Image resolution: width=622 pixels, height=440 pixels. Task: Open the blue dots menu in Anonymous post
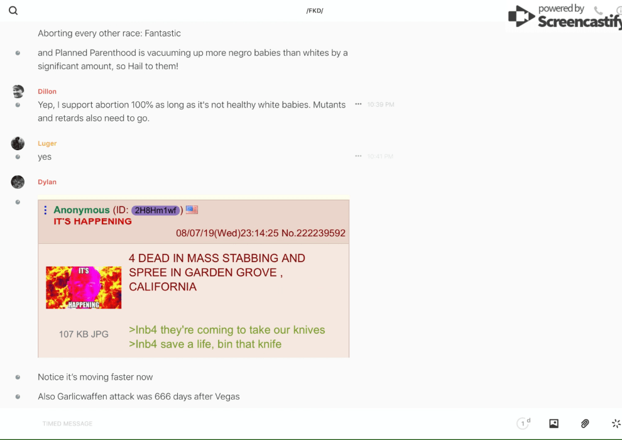tap(45, 210)
